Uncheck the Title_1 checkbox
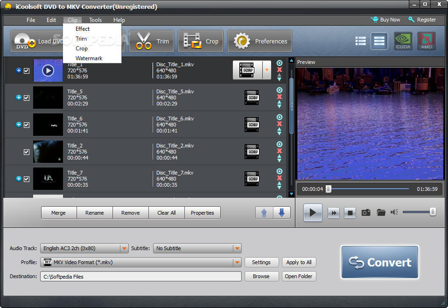Screen dimensions: 448x308 [27, 71]
